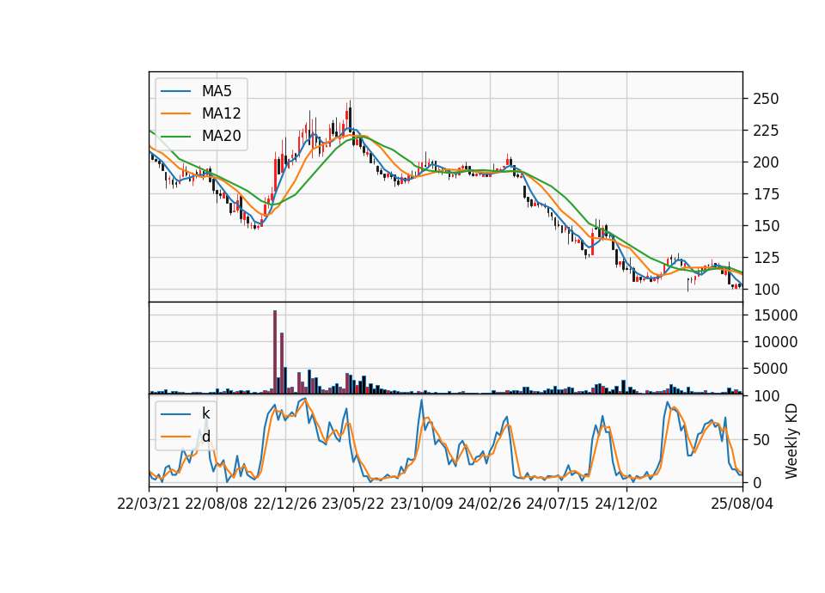Click the 10000 volume axis label
Viewport: 825px width, 593px height.
coord(775,342)
